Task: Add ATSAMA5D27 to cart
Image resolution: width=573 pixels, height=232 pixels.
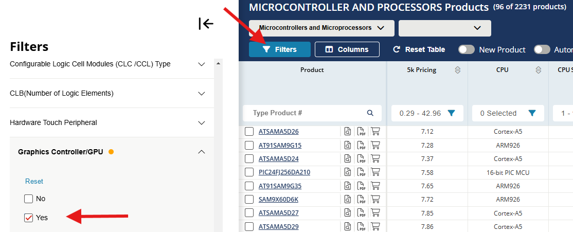Action: click(375, 213)
